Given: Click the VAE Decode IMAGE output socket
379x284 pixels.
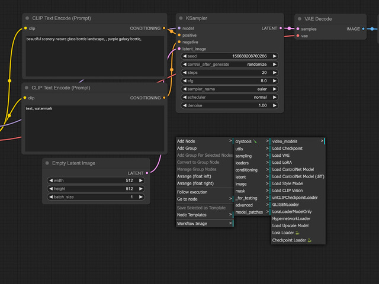Looking at the screenshot, I should coord(363,29).
